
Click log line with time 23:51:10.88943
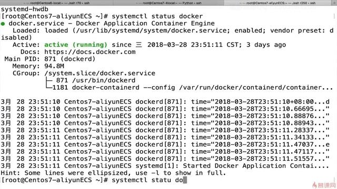(165, 123)
